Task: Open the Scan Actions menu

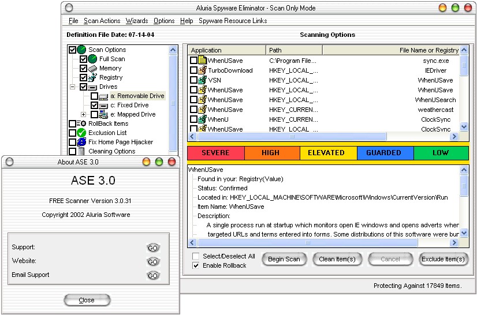Action: pyautogui.click(x=102, y=21)
